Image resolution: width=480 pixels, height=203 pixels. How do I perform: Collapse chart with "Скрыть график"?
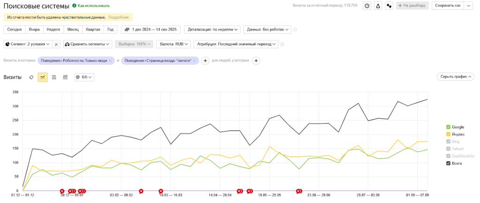pyautogui.click(x=455, y=77)
